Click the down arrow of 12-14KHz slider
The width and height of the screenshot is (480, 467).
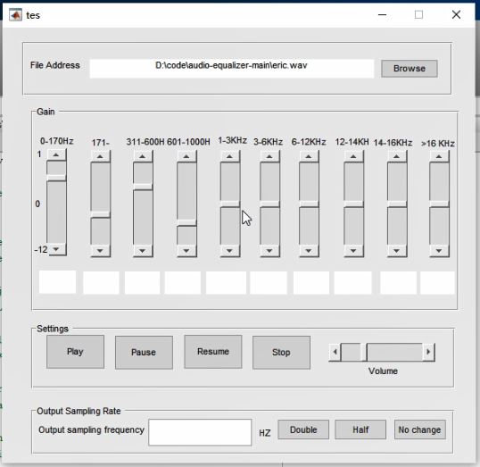click(353, 251)
